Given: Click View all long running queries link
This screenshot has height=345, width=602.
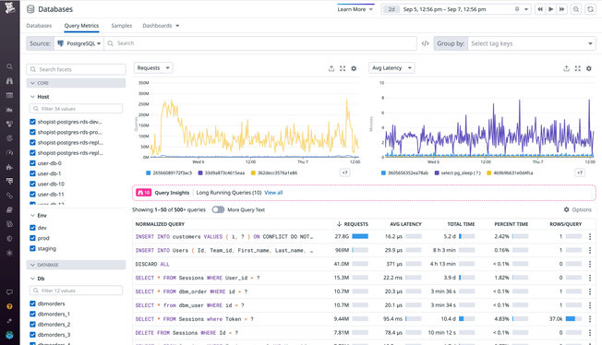Looking at the screenshot, I should tap(273, 193).
